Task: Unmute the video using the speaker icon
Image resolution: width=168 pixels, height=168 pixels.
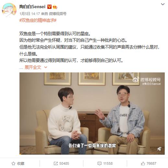Action: [159, 149]
